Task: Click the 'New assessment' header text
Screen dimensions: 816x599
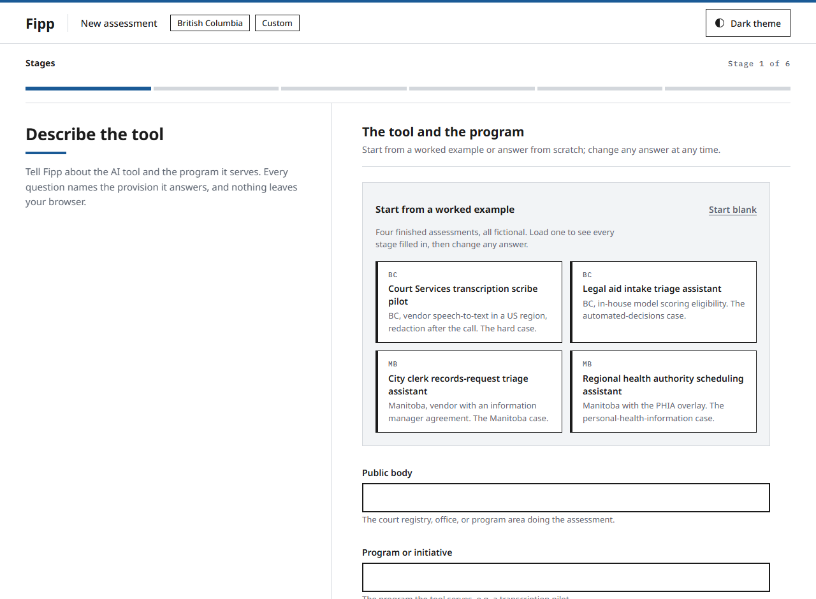Action: (x=119, y=24)
